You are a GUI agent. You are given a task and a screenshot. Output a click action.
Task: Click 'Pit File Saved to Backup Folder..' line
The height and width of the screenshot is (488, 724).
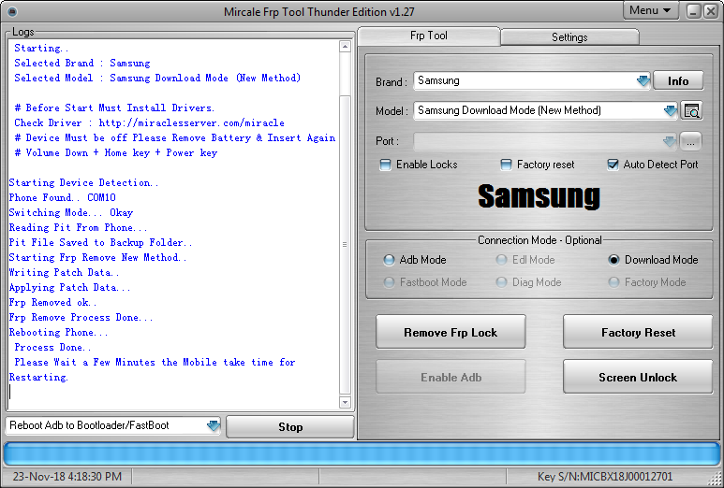(x=100, y=242)
